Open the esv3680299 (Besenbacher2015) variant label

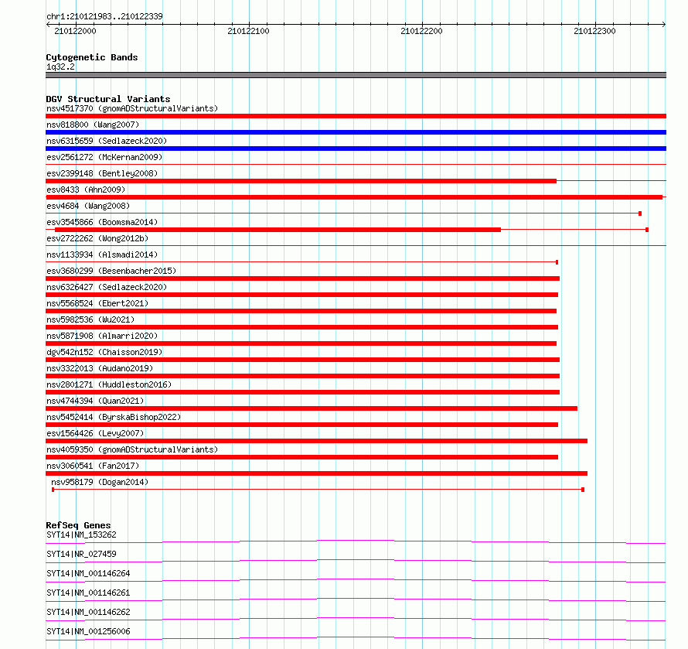click(x=111, y=271)
